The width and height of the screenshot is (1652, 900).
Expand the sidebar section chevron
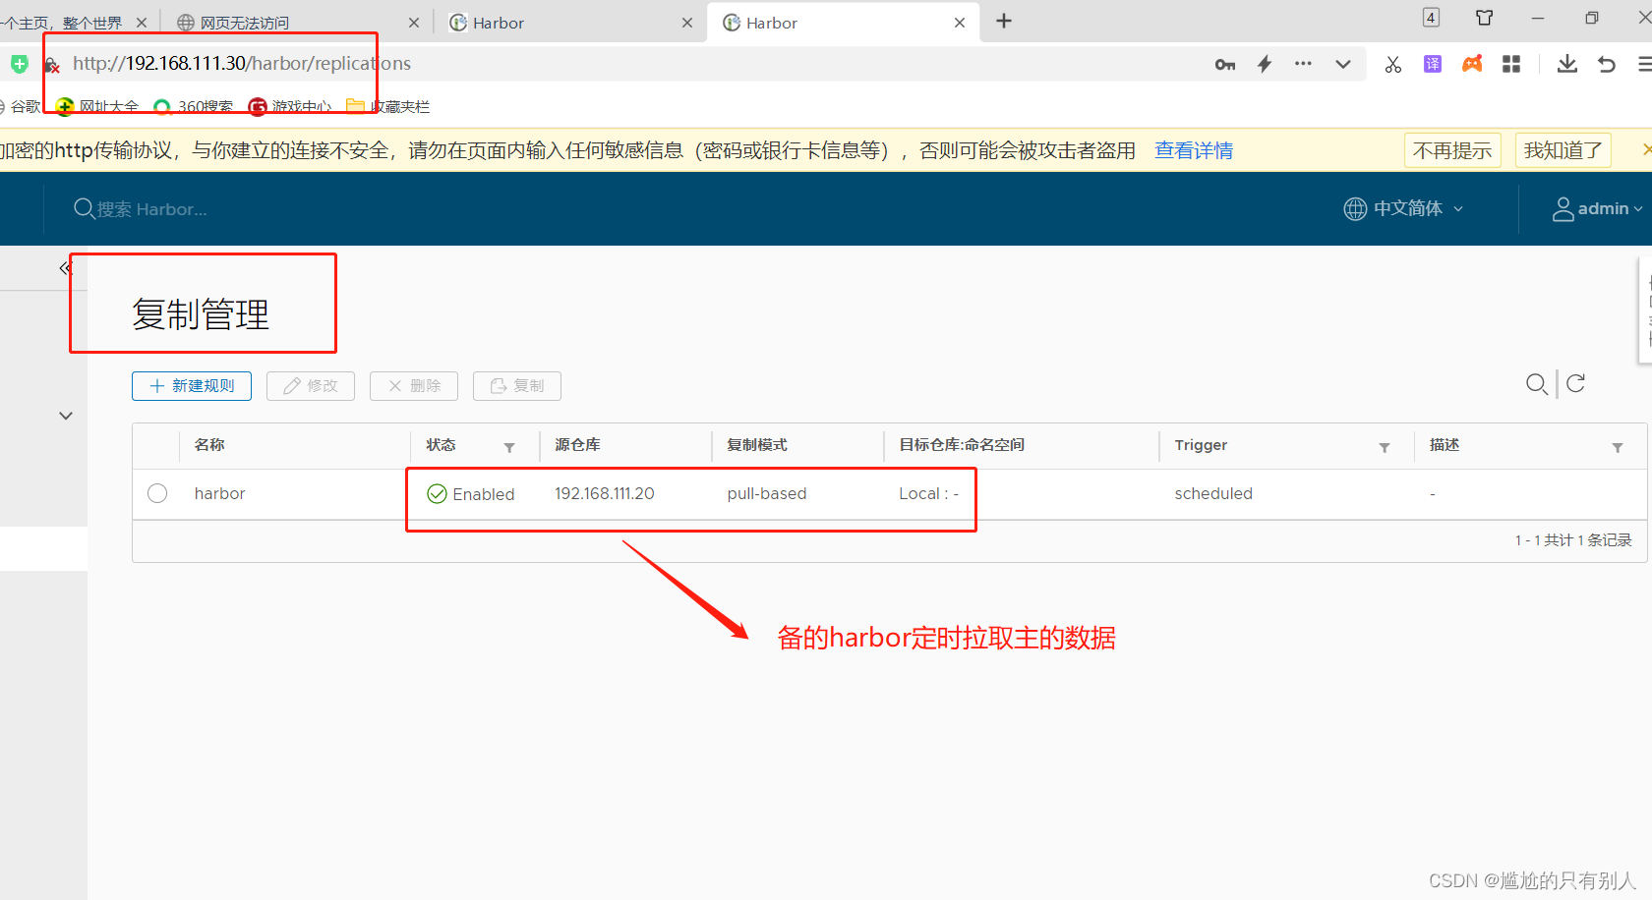(x=66, y=416)
